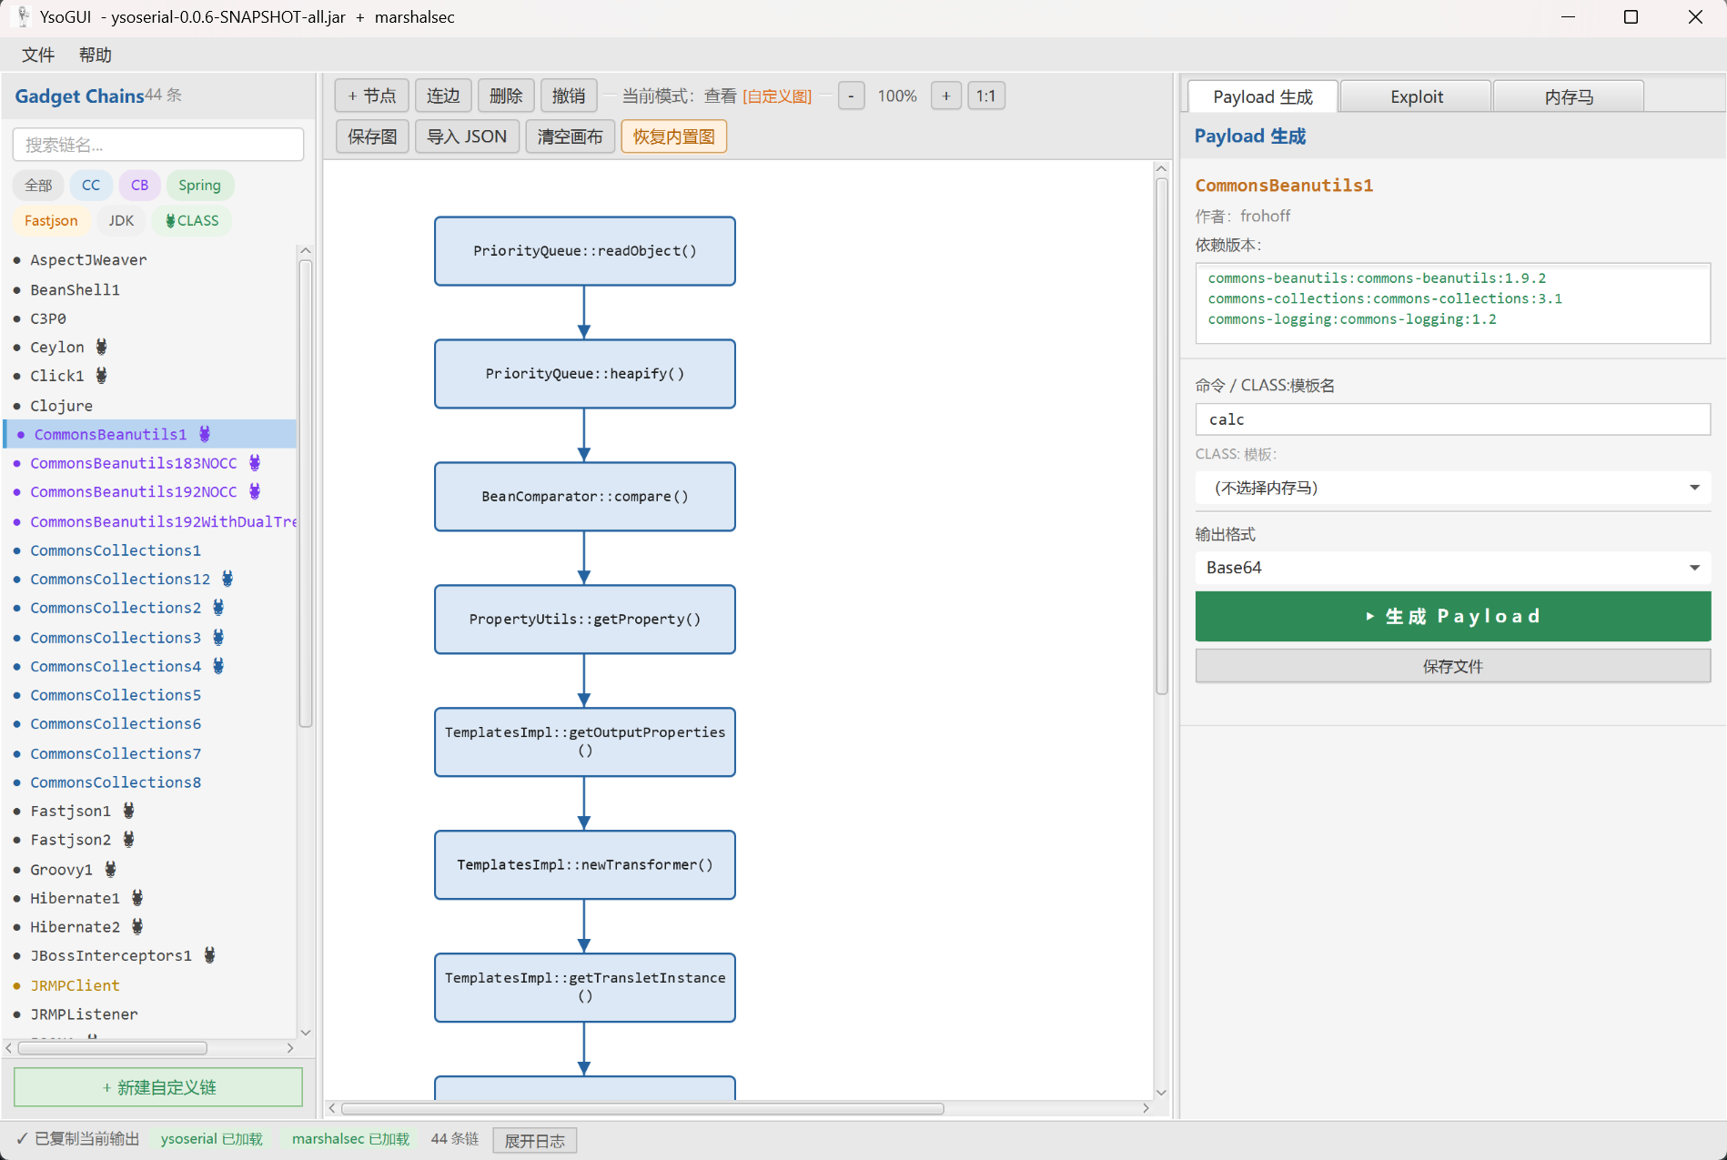Open the 帮助 menu
Image resolution: width=1727 pixels, height=1160 pixels.
(x=95, y=55)
